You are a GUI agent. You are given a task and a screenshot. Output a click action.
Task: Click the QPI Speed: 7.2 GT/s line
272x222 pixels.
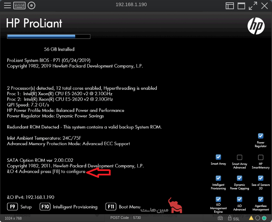click(x=28, y=105)
